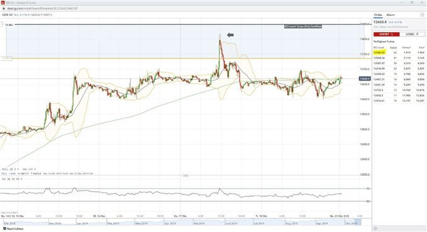427x232 pixels.
Task: Click the MA 200 indicator label
Action: tap(28, 169)
